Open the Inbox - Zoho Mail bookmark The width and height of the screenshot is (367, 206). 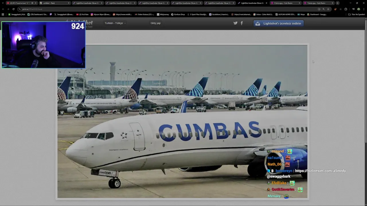(x=263, y=14)
